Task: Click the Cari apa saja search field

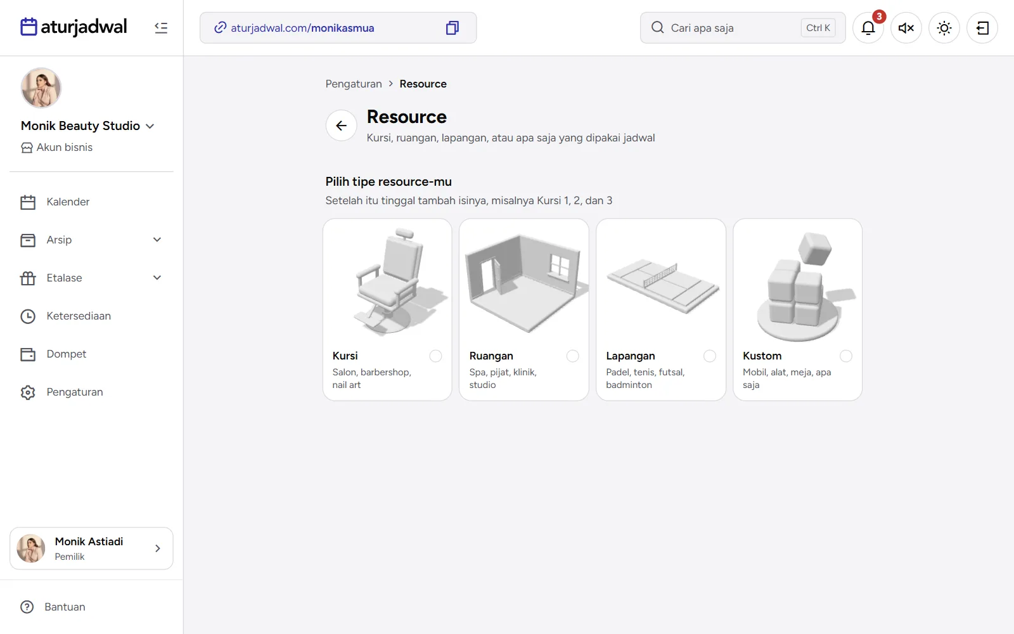Action: pos(743,28)
